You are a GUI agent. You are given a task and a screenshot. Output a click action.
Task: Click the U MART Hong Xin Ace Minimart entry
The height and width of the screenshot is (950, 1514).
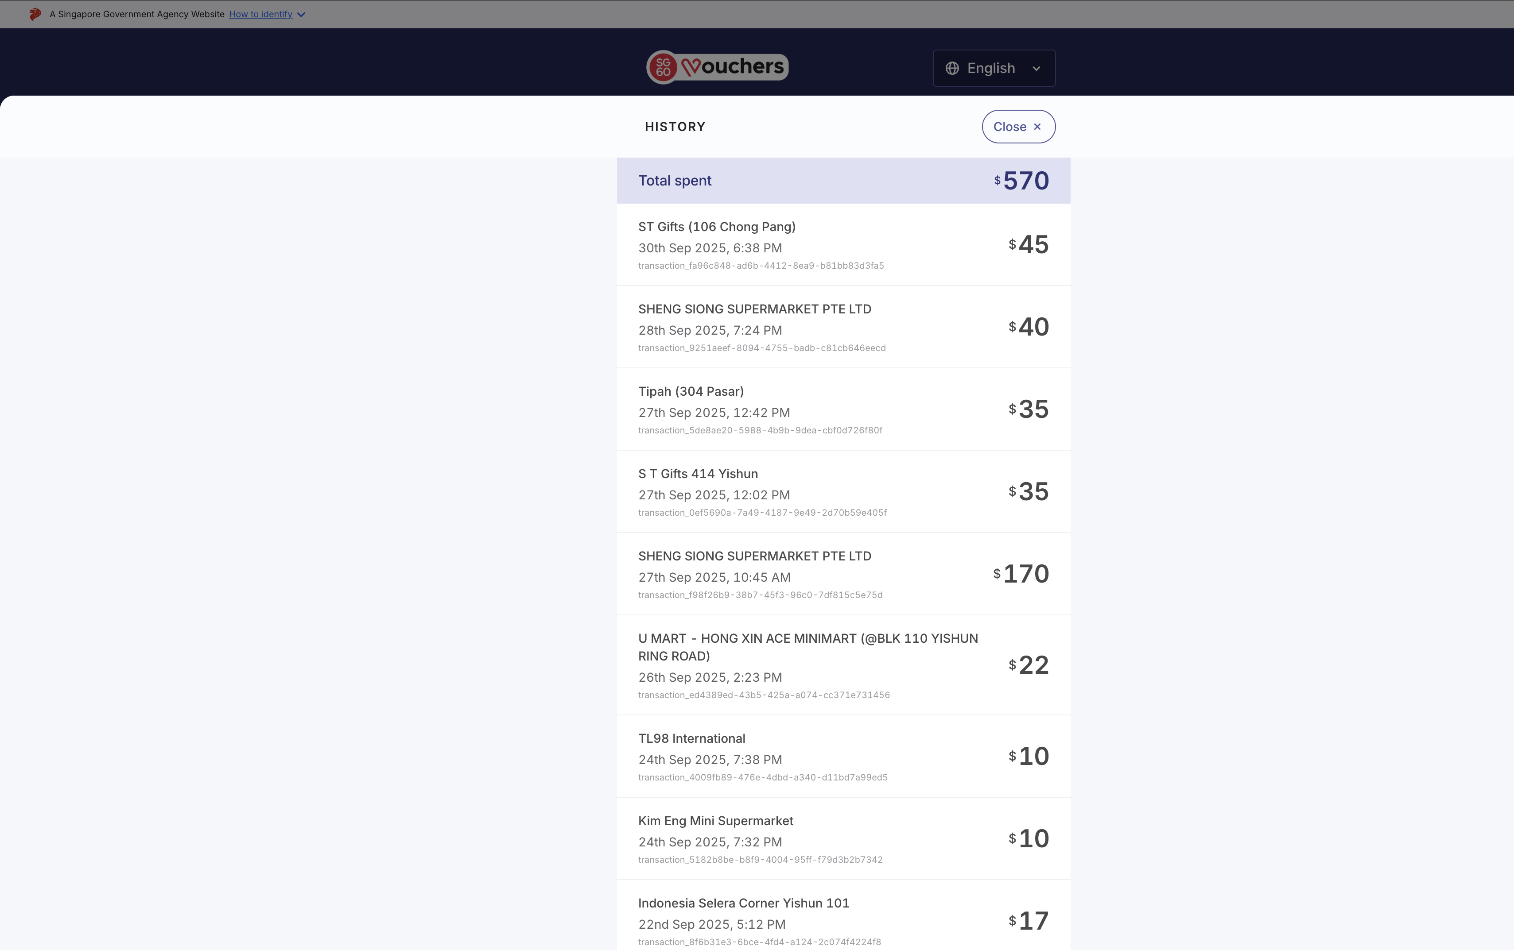[843, 665]
